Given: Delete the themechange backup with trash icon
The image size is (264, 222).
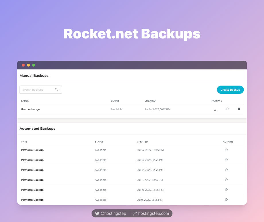Looking at the screenshot, I should [x=239, y=109].
